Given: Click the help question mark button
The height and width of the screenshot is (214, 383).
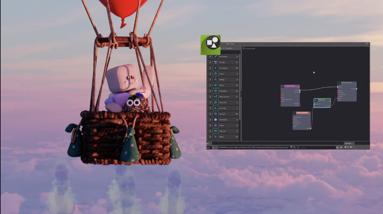Looking at the screenshot, I should [x=366, y=44].
